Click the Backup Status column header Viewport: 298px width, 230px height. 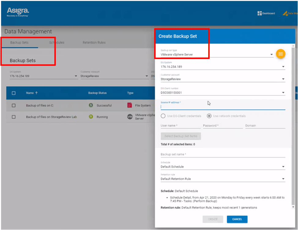(x=97, y=93)
